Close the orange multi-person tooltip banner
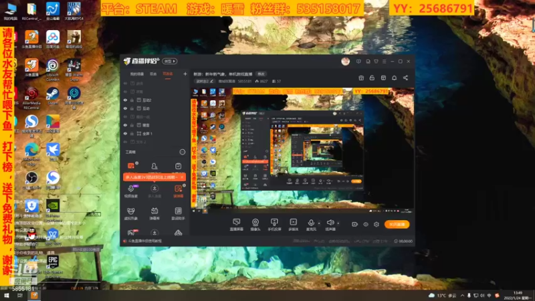Screen dimensions: 535x301 coord(182,177)
